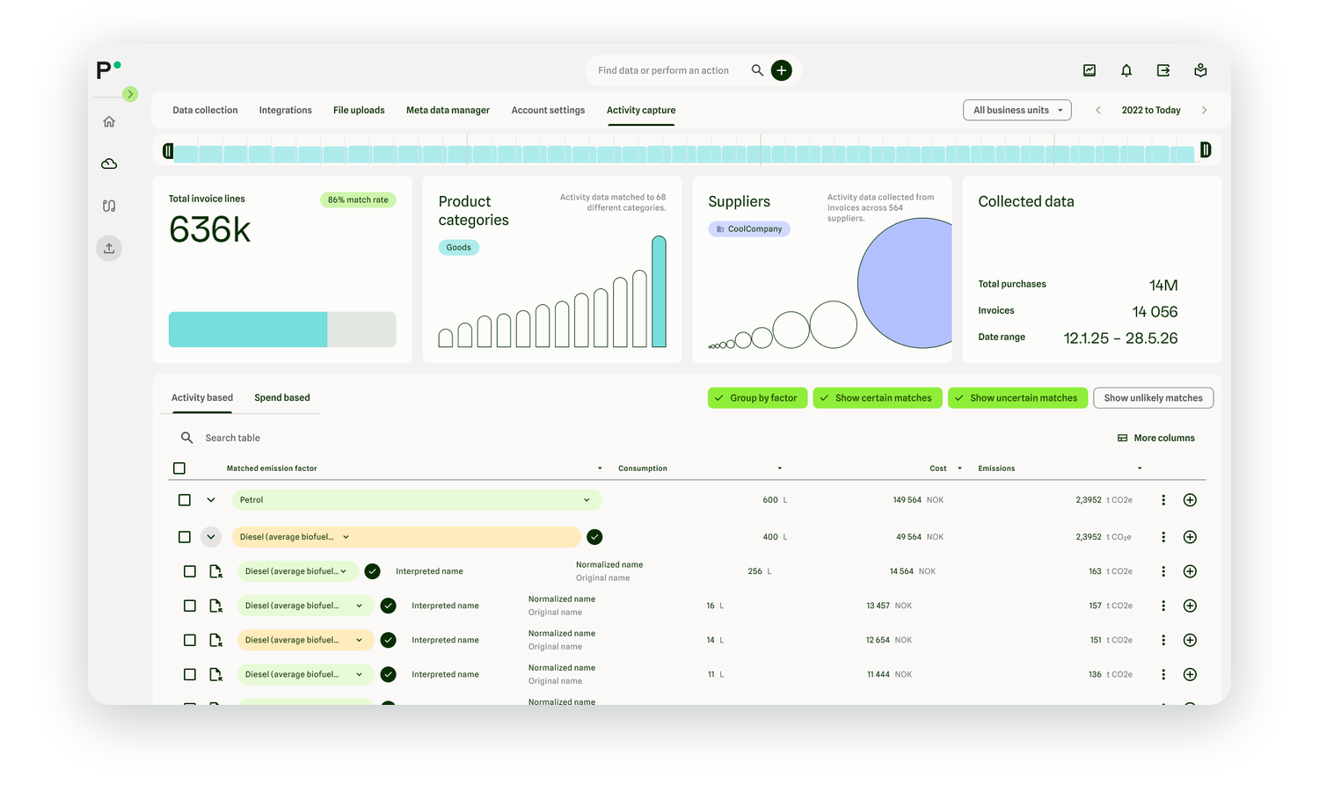Open the route icon below the cloud icon
1319x791 pixels.
click(109, 206)
